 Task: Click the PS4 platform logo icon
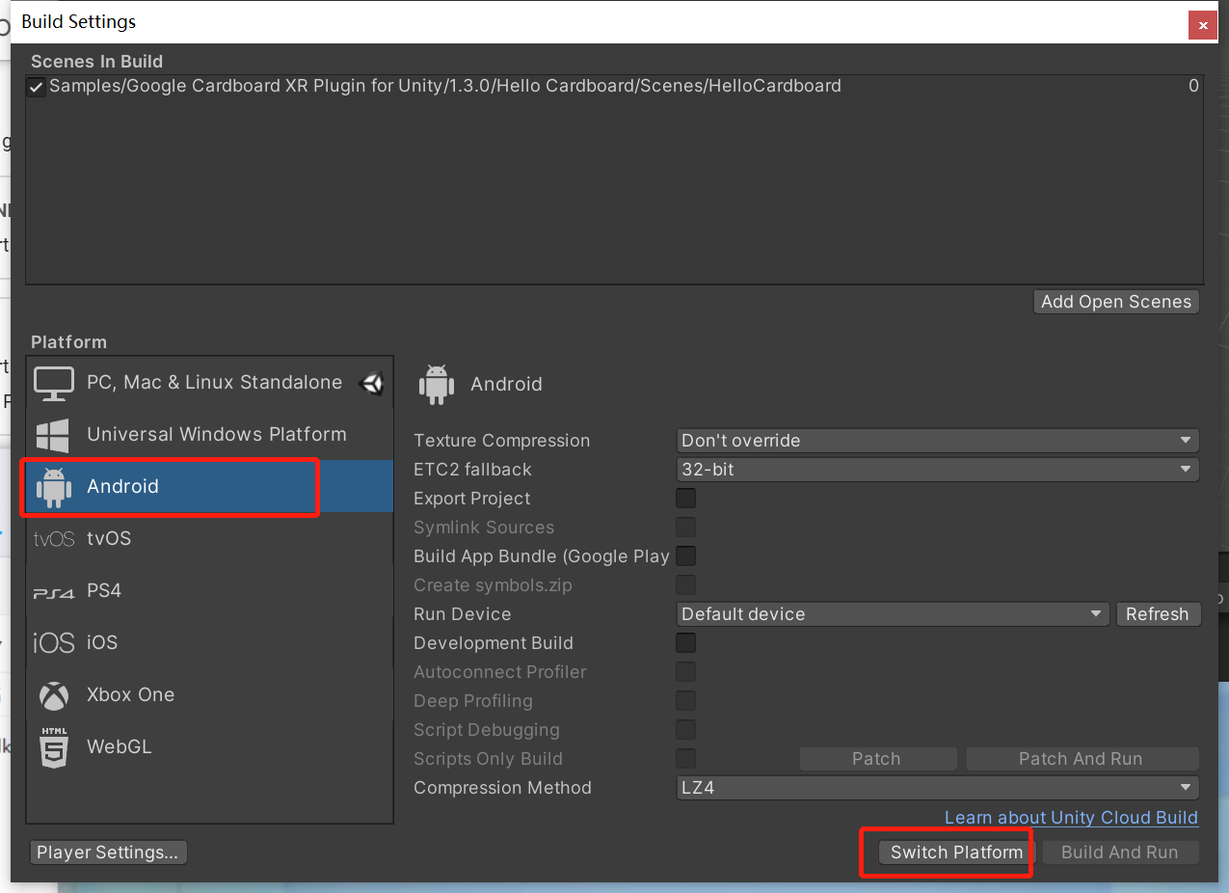tap(53, 590)
